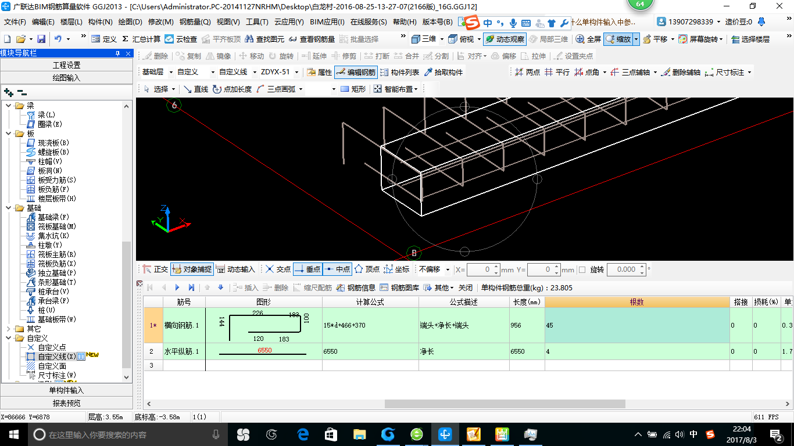
Task: Open 缩放 zoom dropdown arrow
Action: (636, 39)
